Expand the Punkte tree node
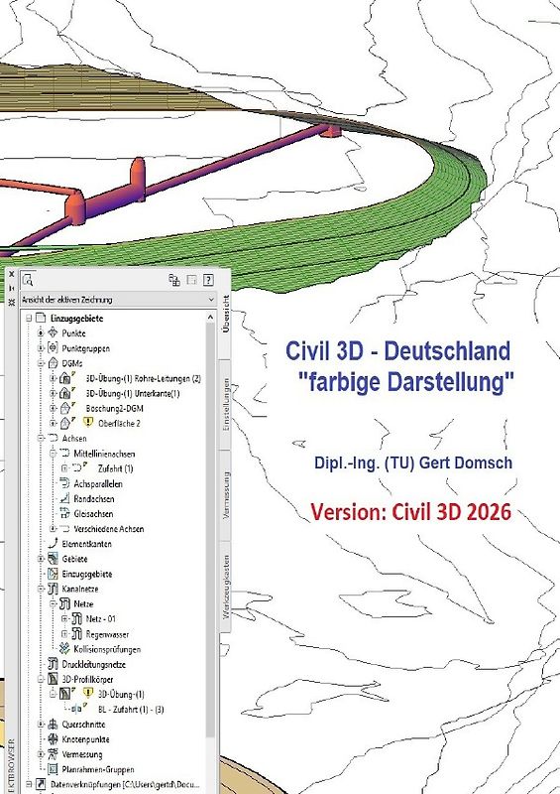 pyautogui.click(x=41, y=332)
